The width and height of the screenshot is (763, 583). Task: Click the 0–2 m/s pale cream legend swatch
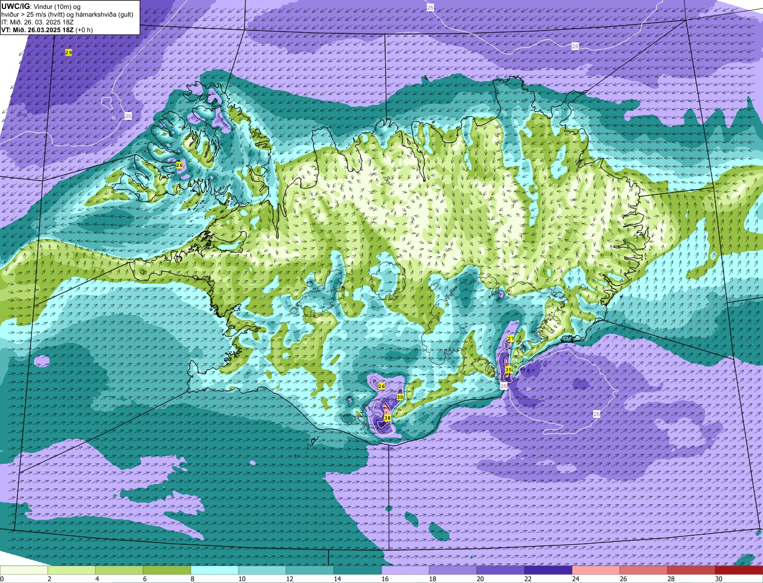coord(24,570)
